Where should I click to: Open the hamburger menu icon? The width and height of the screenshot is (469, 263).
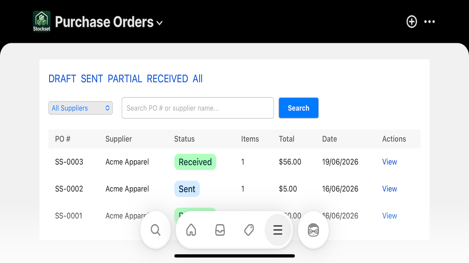[278, 230]
